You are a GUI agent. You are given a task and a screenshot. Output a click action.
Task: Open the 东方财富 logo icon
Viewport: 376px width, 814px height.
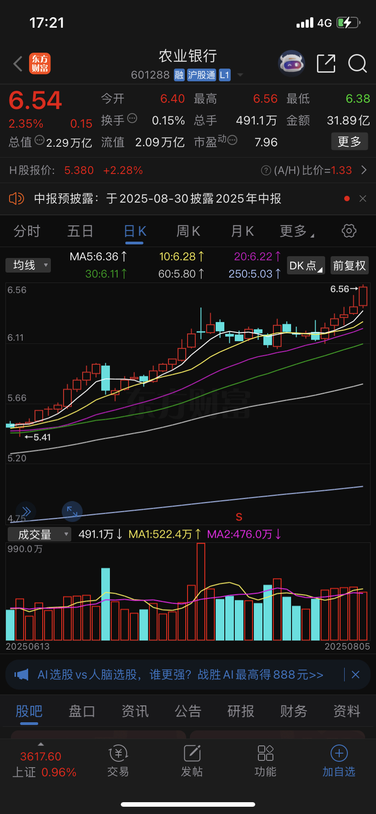(40, 64)
